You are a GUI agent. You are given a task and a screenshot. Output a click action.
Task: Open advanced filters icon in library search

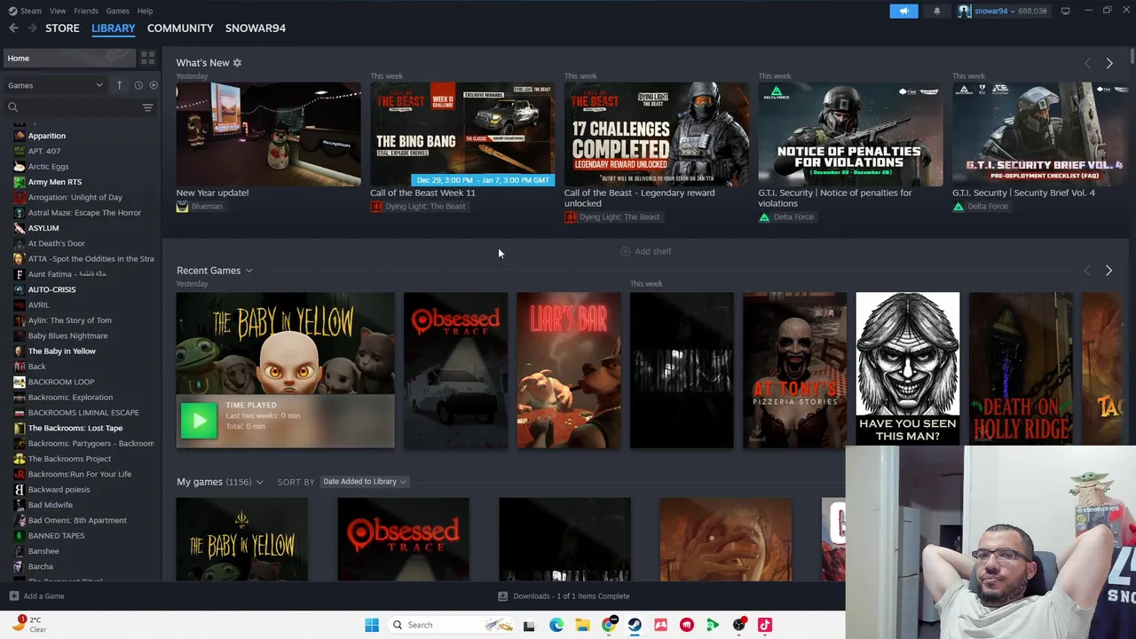click(x=147, y=107)
